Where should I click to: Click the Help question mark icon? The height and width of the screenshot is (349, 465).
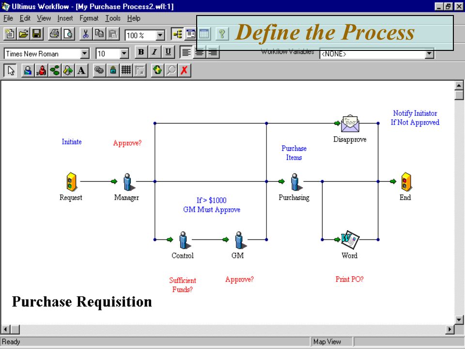222,34
